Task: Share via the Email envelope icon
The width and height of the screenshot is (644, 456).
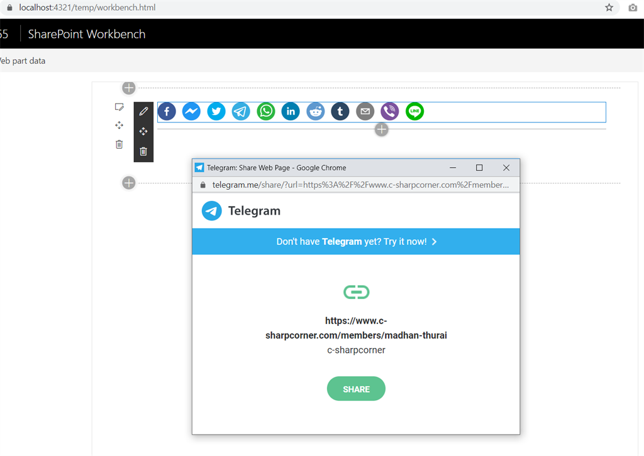Action: pyautogui.click(x=365, y=112)
